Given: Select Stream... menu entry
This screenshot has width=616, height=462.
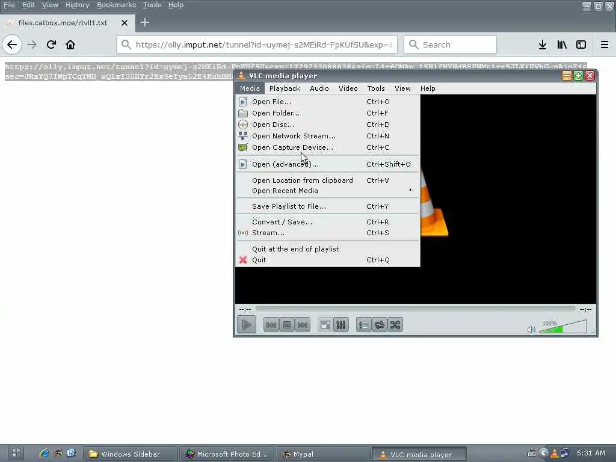Looking at the screenshot, I should [x=328, y=233].
